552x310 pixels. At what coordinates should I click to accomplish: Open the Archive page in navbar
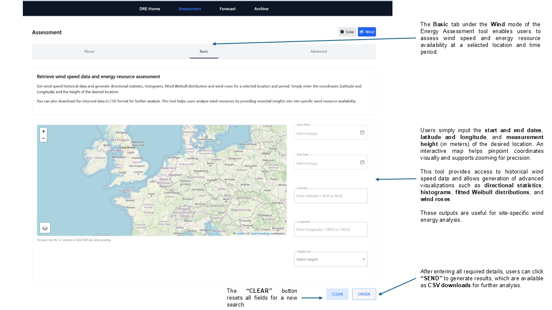[261, 9]
